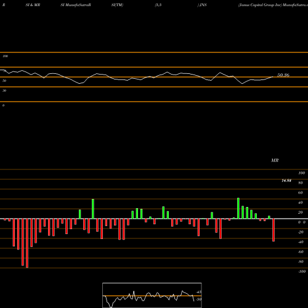Image resolution: width=308 pixels, height=308 pixels.
Task: Click the 60 label on MR axis
Action: tap(301, 193)
